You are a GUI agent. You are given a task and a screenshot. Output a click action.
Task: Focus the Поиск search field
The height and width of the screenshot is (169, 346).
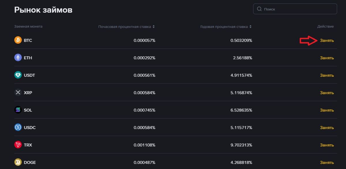(295, 9)
